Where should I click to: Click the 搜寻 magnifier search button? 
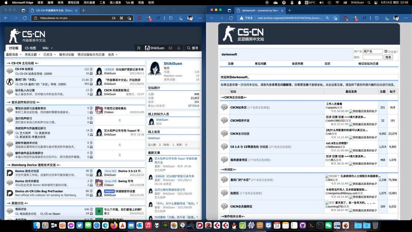click(x=192, y=48)
